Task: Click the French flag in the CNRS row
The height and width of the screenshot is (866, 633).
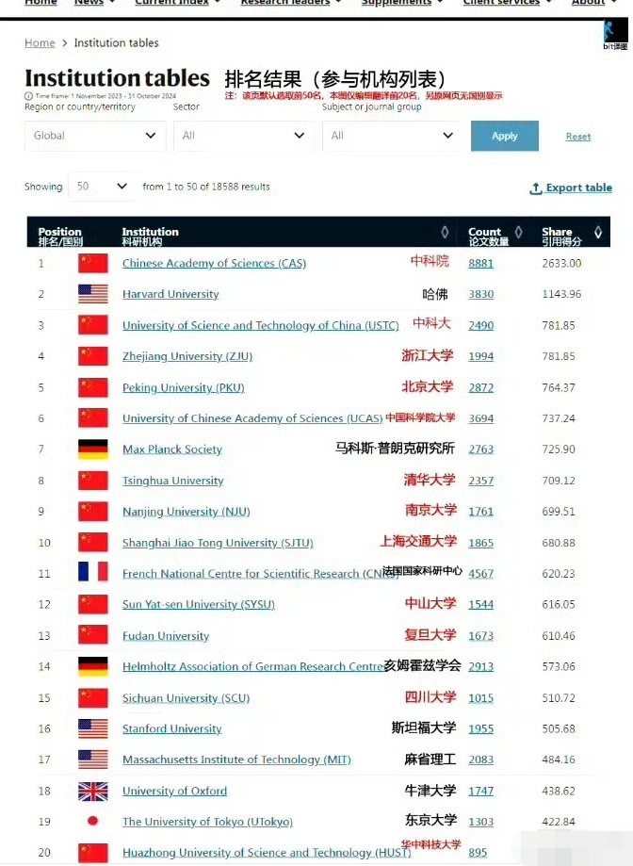Action: (92, 572)
